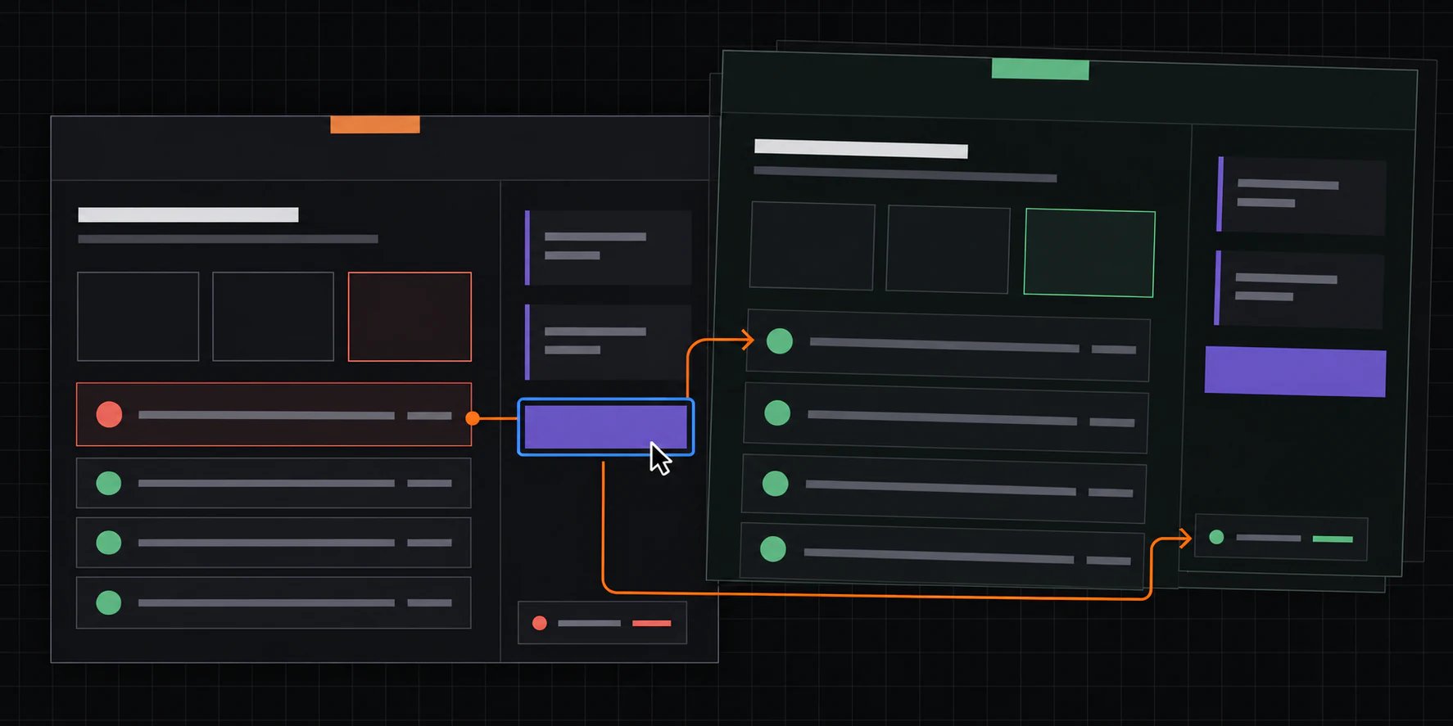Screen dimensions: 1453x726
Task: Click the gray subtitle line under the right window title
Action: (905, 174)
